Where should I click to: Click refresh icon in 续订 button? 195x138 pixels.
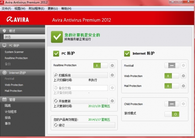tap(56, 125)
